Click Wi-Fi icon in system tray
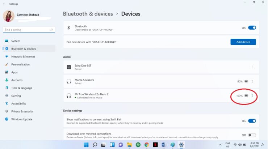Screen dimensions: 268x149 click(x=235, y=145)
